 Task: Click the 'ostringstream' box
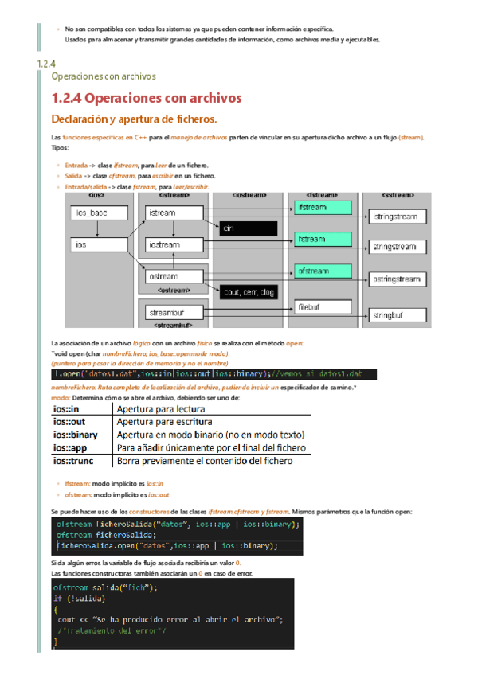pyautogui.click(x=398, y=279)
